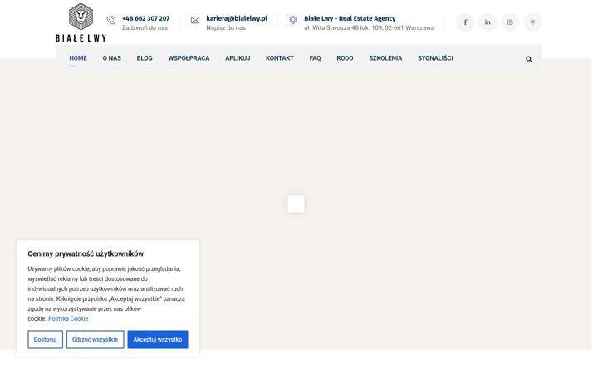Click Białe Lwy - Real Estate Agency text
Viewport: 598px width, 374px height.
coord(350,18)
